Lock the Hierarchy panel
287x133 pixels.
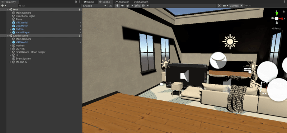pos(76,2)
